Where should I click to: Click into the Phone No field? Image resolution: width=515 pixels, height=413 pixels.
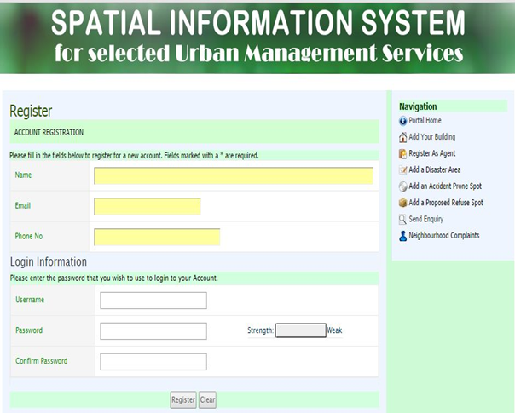tap(157, 237)
